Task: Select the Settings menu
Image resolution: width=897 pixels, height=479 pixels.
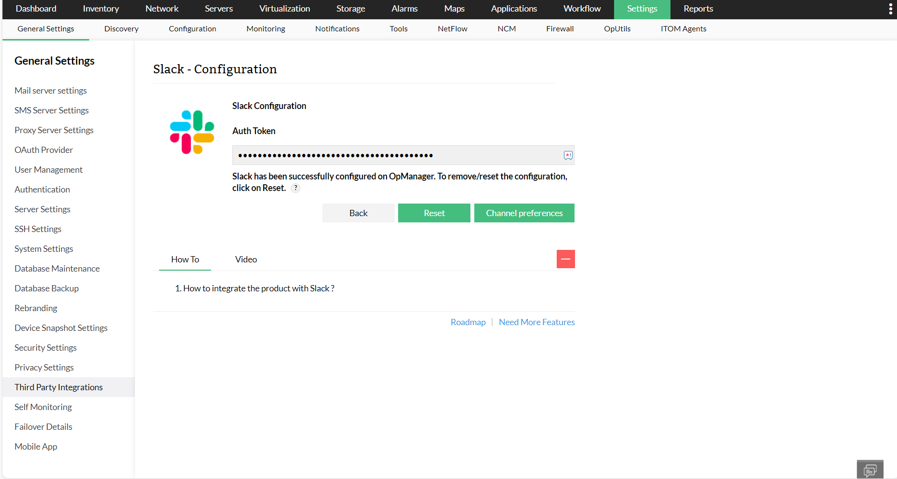Action: 642,9
